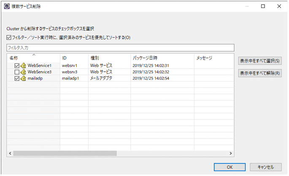Image resolution: width=289 pixels, height=176 pixels.
Task: Uncheck the mailadp checkbox
Action: [x=17, y=79]
